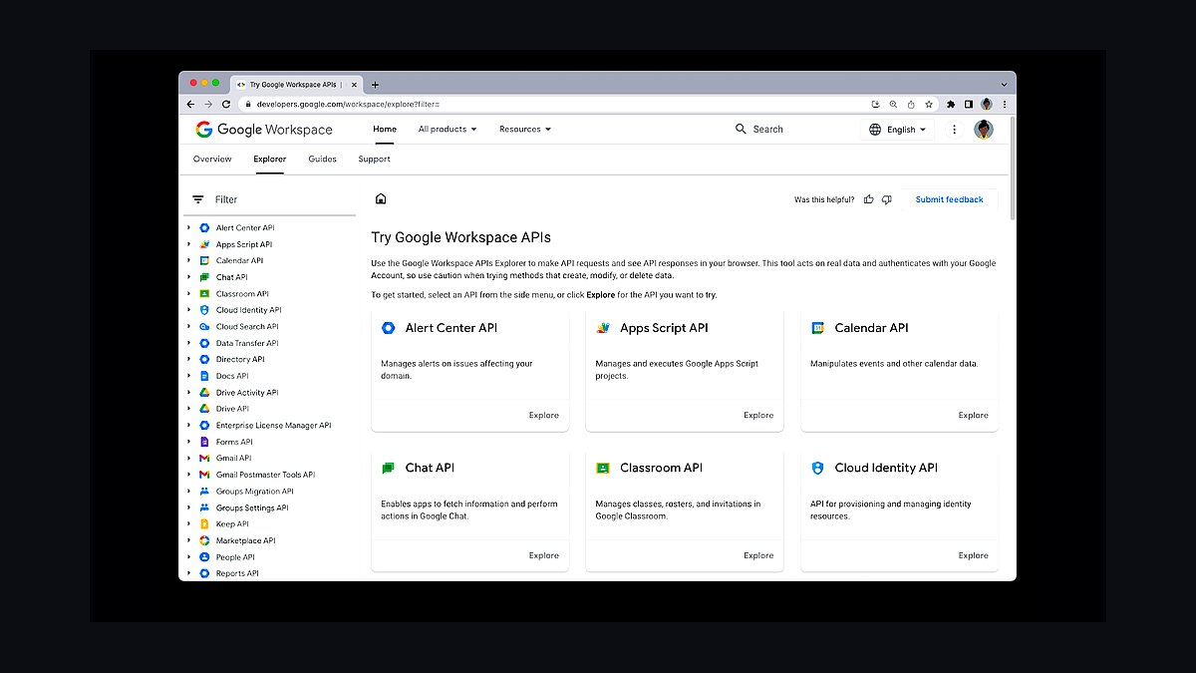Click the Apps Script API sidebar icon
The width and height of the screenshot is (1196, 673).
point(204,244)
